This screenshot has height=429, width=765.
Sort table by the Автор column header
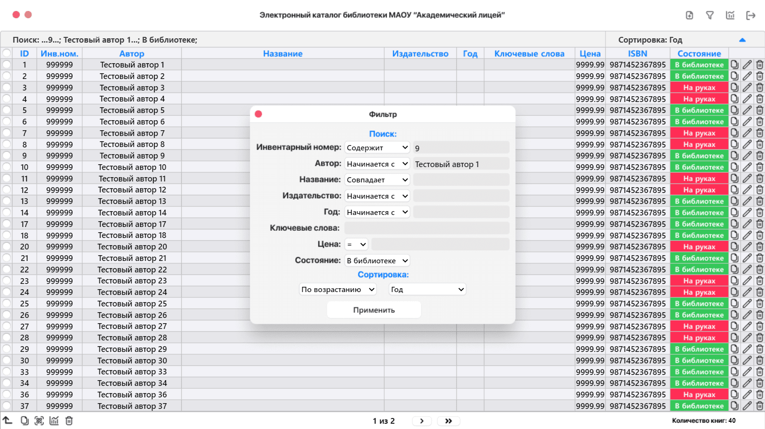click(132, 54)
